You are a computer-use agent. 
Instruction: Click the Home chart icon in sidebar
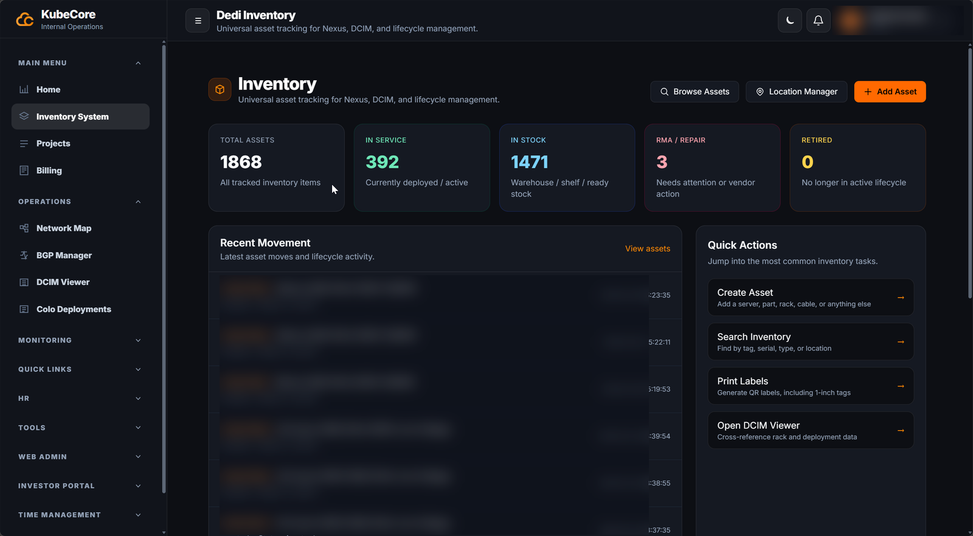pos(24,89)
